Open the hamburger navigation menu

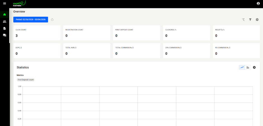[4, 3]
